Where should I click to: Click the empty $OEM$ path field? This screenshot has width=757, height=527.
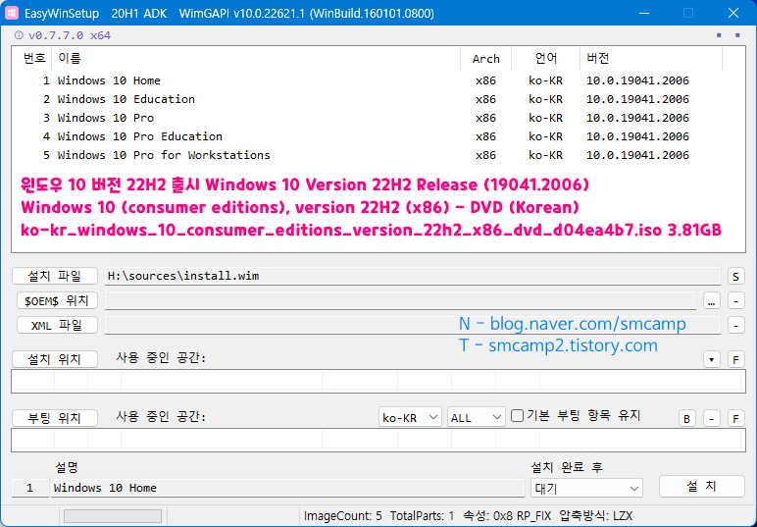pos(401,300)
